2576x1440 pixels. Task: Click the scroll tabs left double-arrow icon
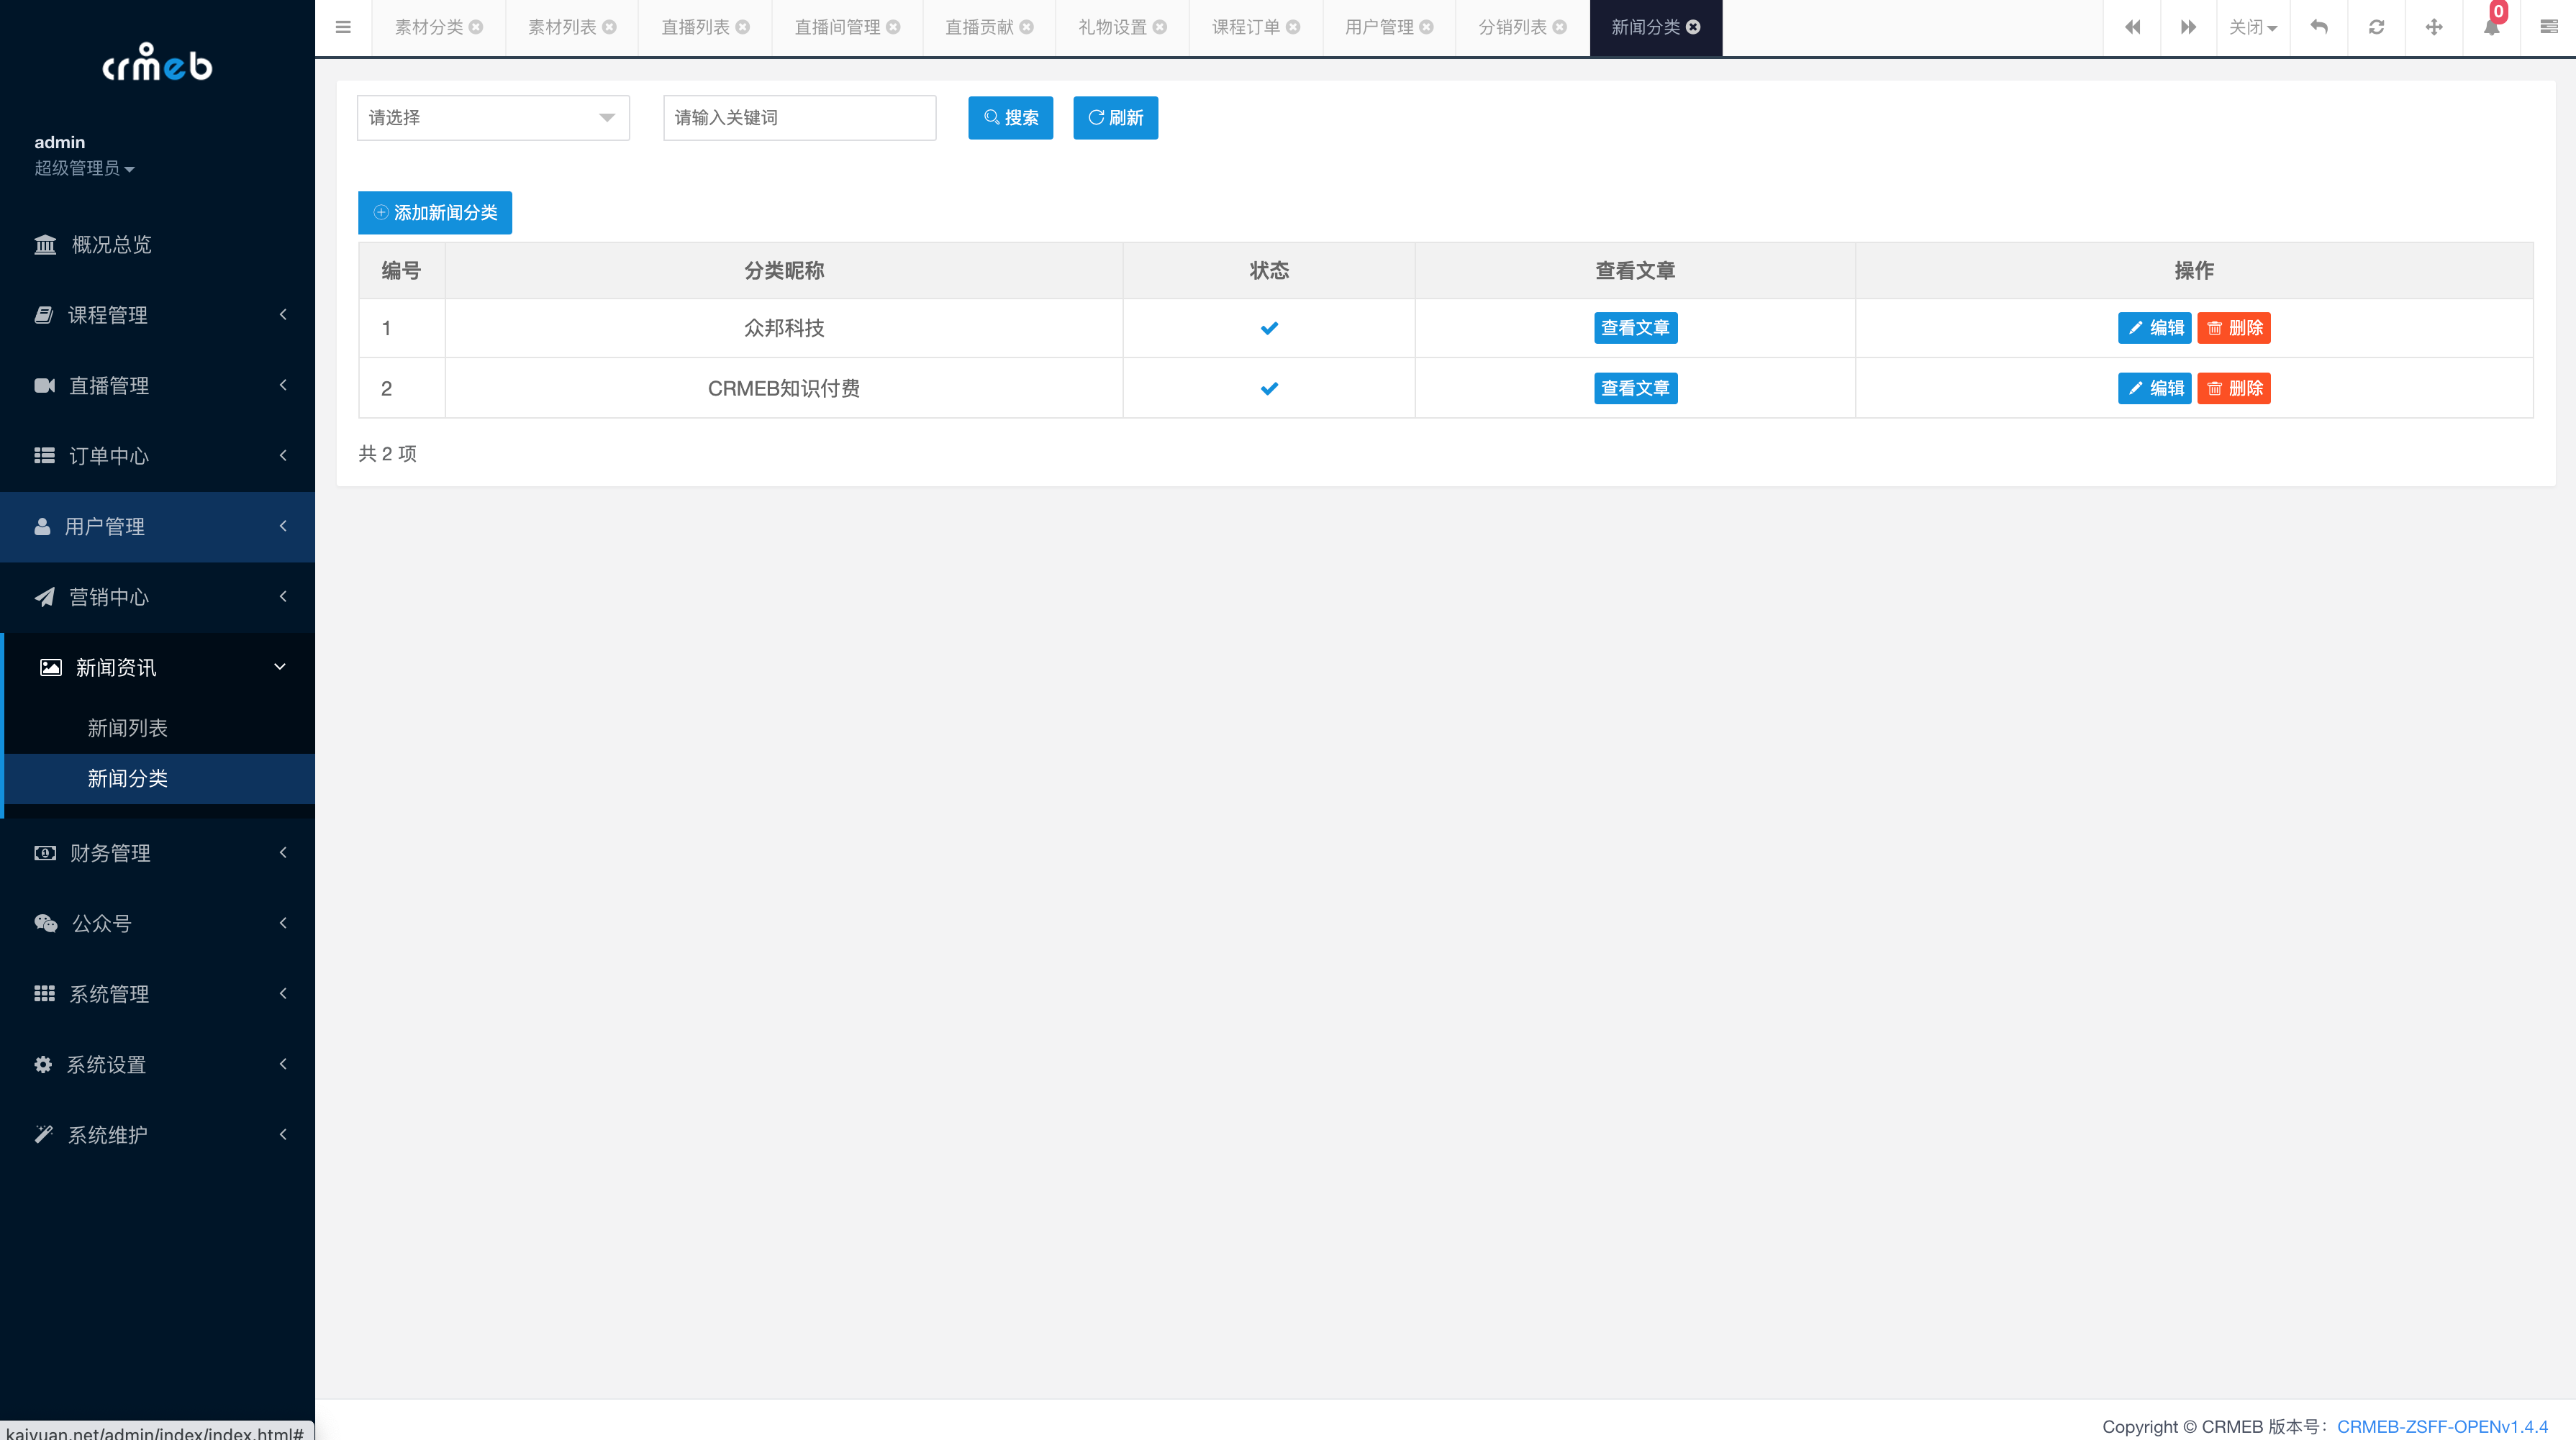click(x=2132, y=27)
